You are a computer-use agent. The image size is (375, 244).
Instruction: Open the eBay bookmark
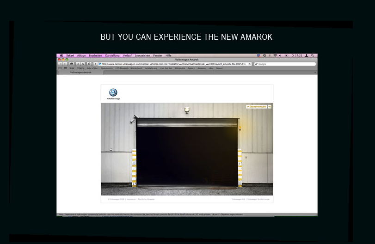tap(211, 68)
